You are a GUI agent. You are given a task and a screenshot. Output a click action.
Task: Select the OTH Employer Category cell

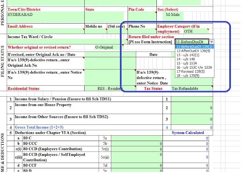[196, 31]
